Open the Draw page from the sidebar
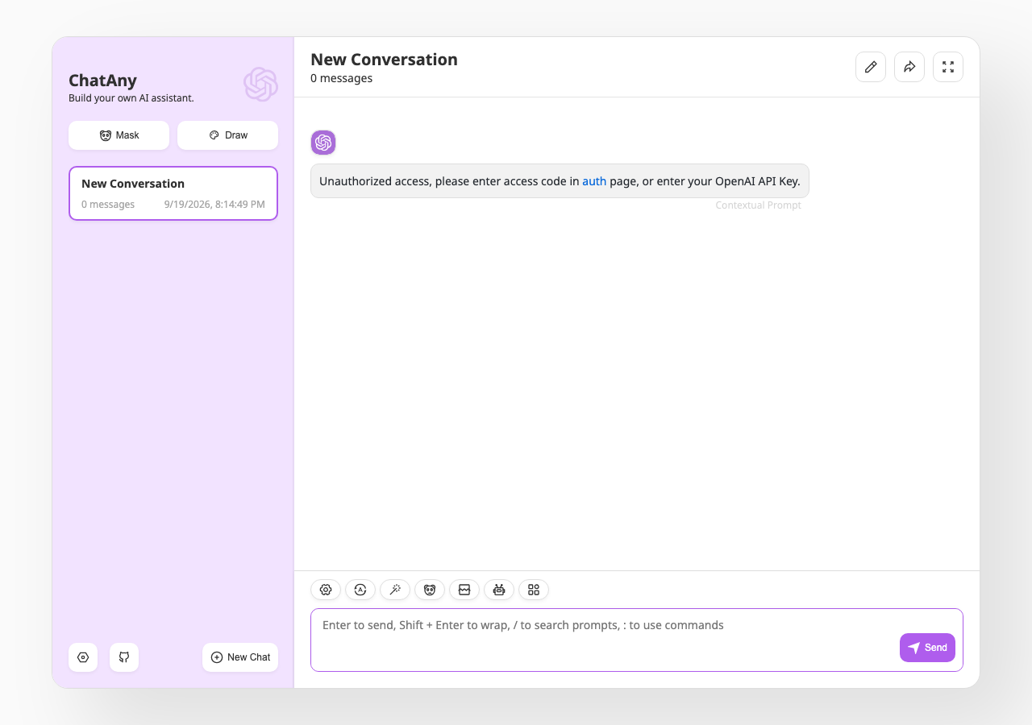This screenshot has height=725, width=1032. tap(227, 135)
